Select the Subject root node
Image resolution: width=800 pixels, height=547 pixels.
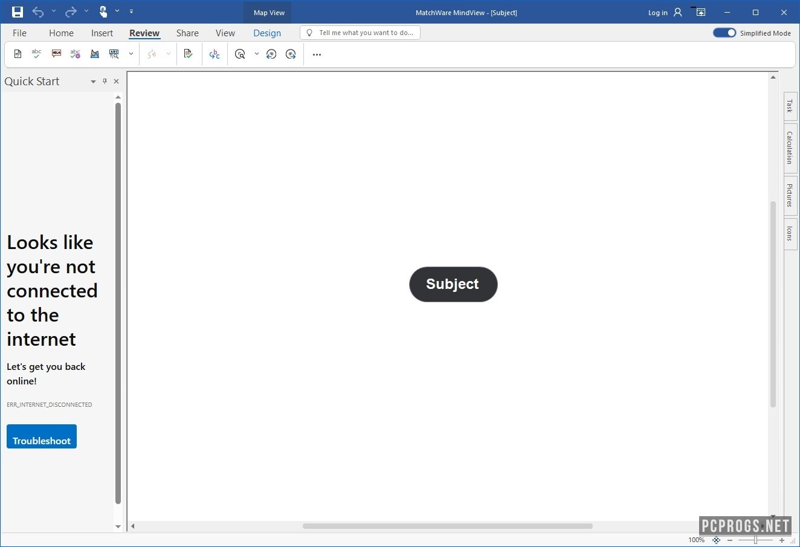tap(453, 284)
